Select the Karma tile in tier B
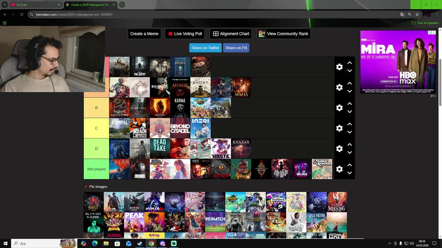This screenshot has height=248, width=442. point(180,108)
